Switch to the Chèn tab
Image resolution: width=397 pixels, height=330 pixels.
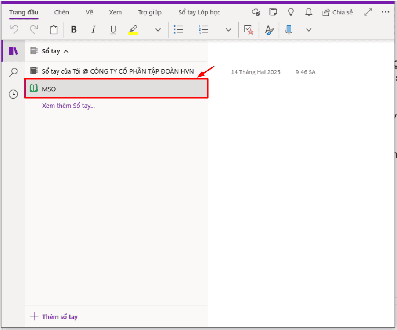point(61,12)
